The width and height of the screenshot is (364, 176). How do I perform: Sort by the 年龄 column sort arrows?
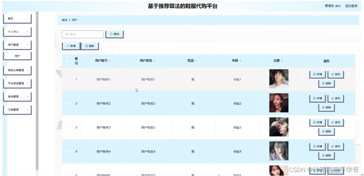click(241, 61)
